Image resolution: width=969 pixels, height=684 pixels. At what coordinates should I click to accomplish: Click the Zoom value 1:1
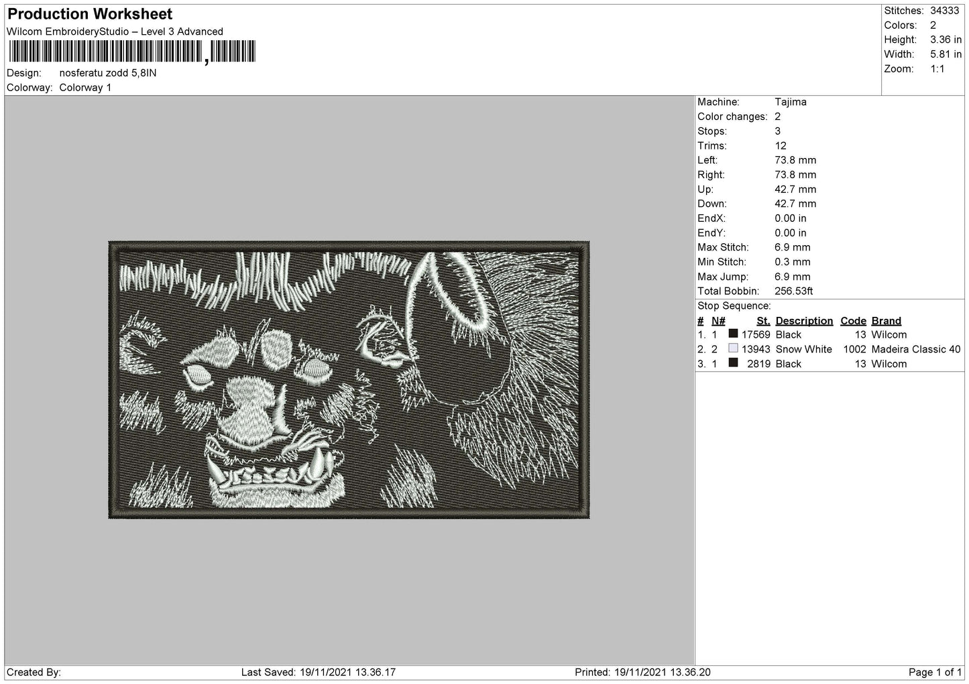pos(937,69)
